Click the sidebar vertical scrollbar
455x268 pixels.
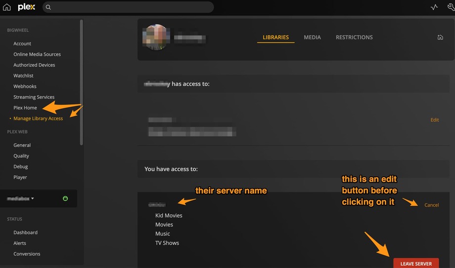pos(81,82)
